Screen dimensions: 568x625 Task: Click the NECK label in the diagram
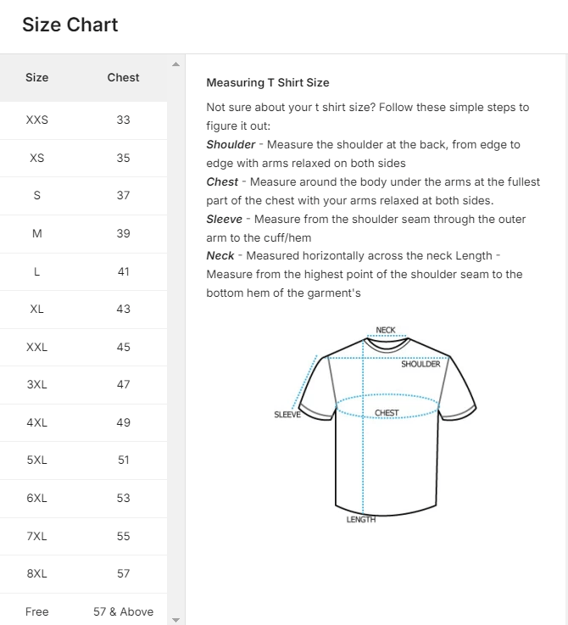click(386, 330)
